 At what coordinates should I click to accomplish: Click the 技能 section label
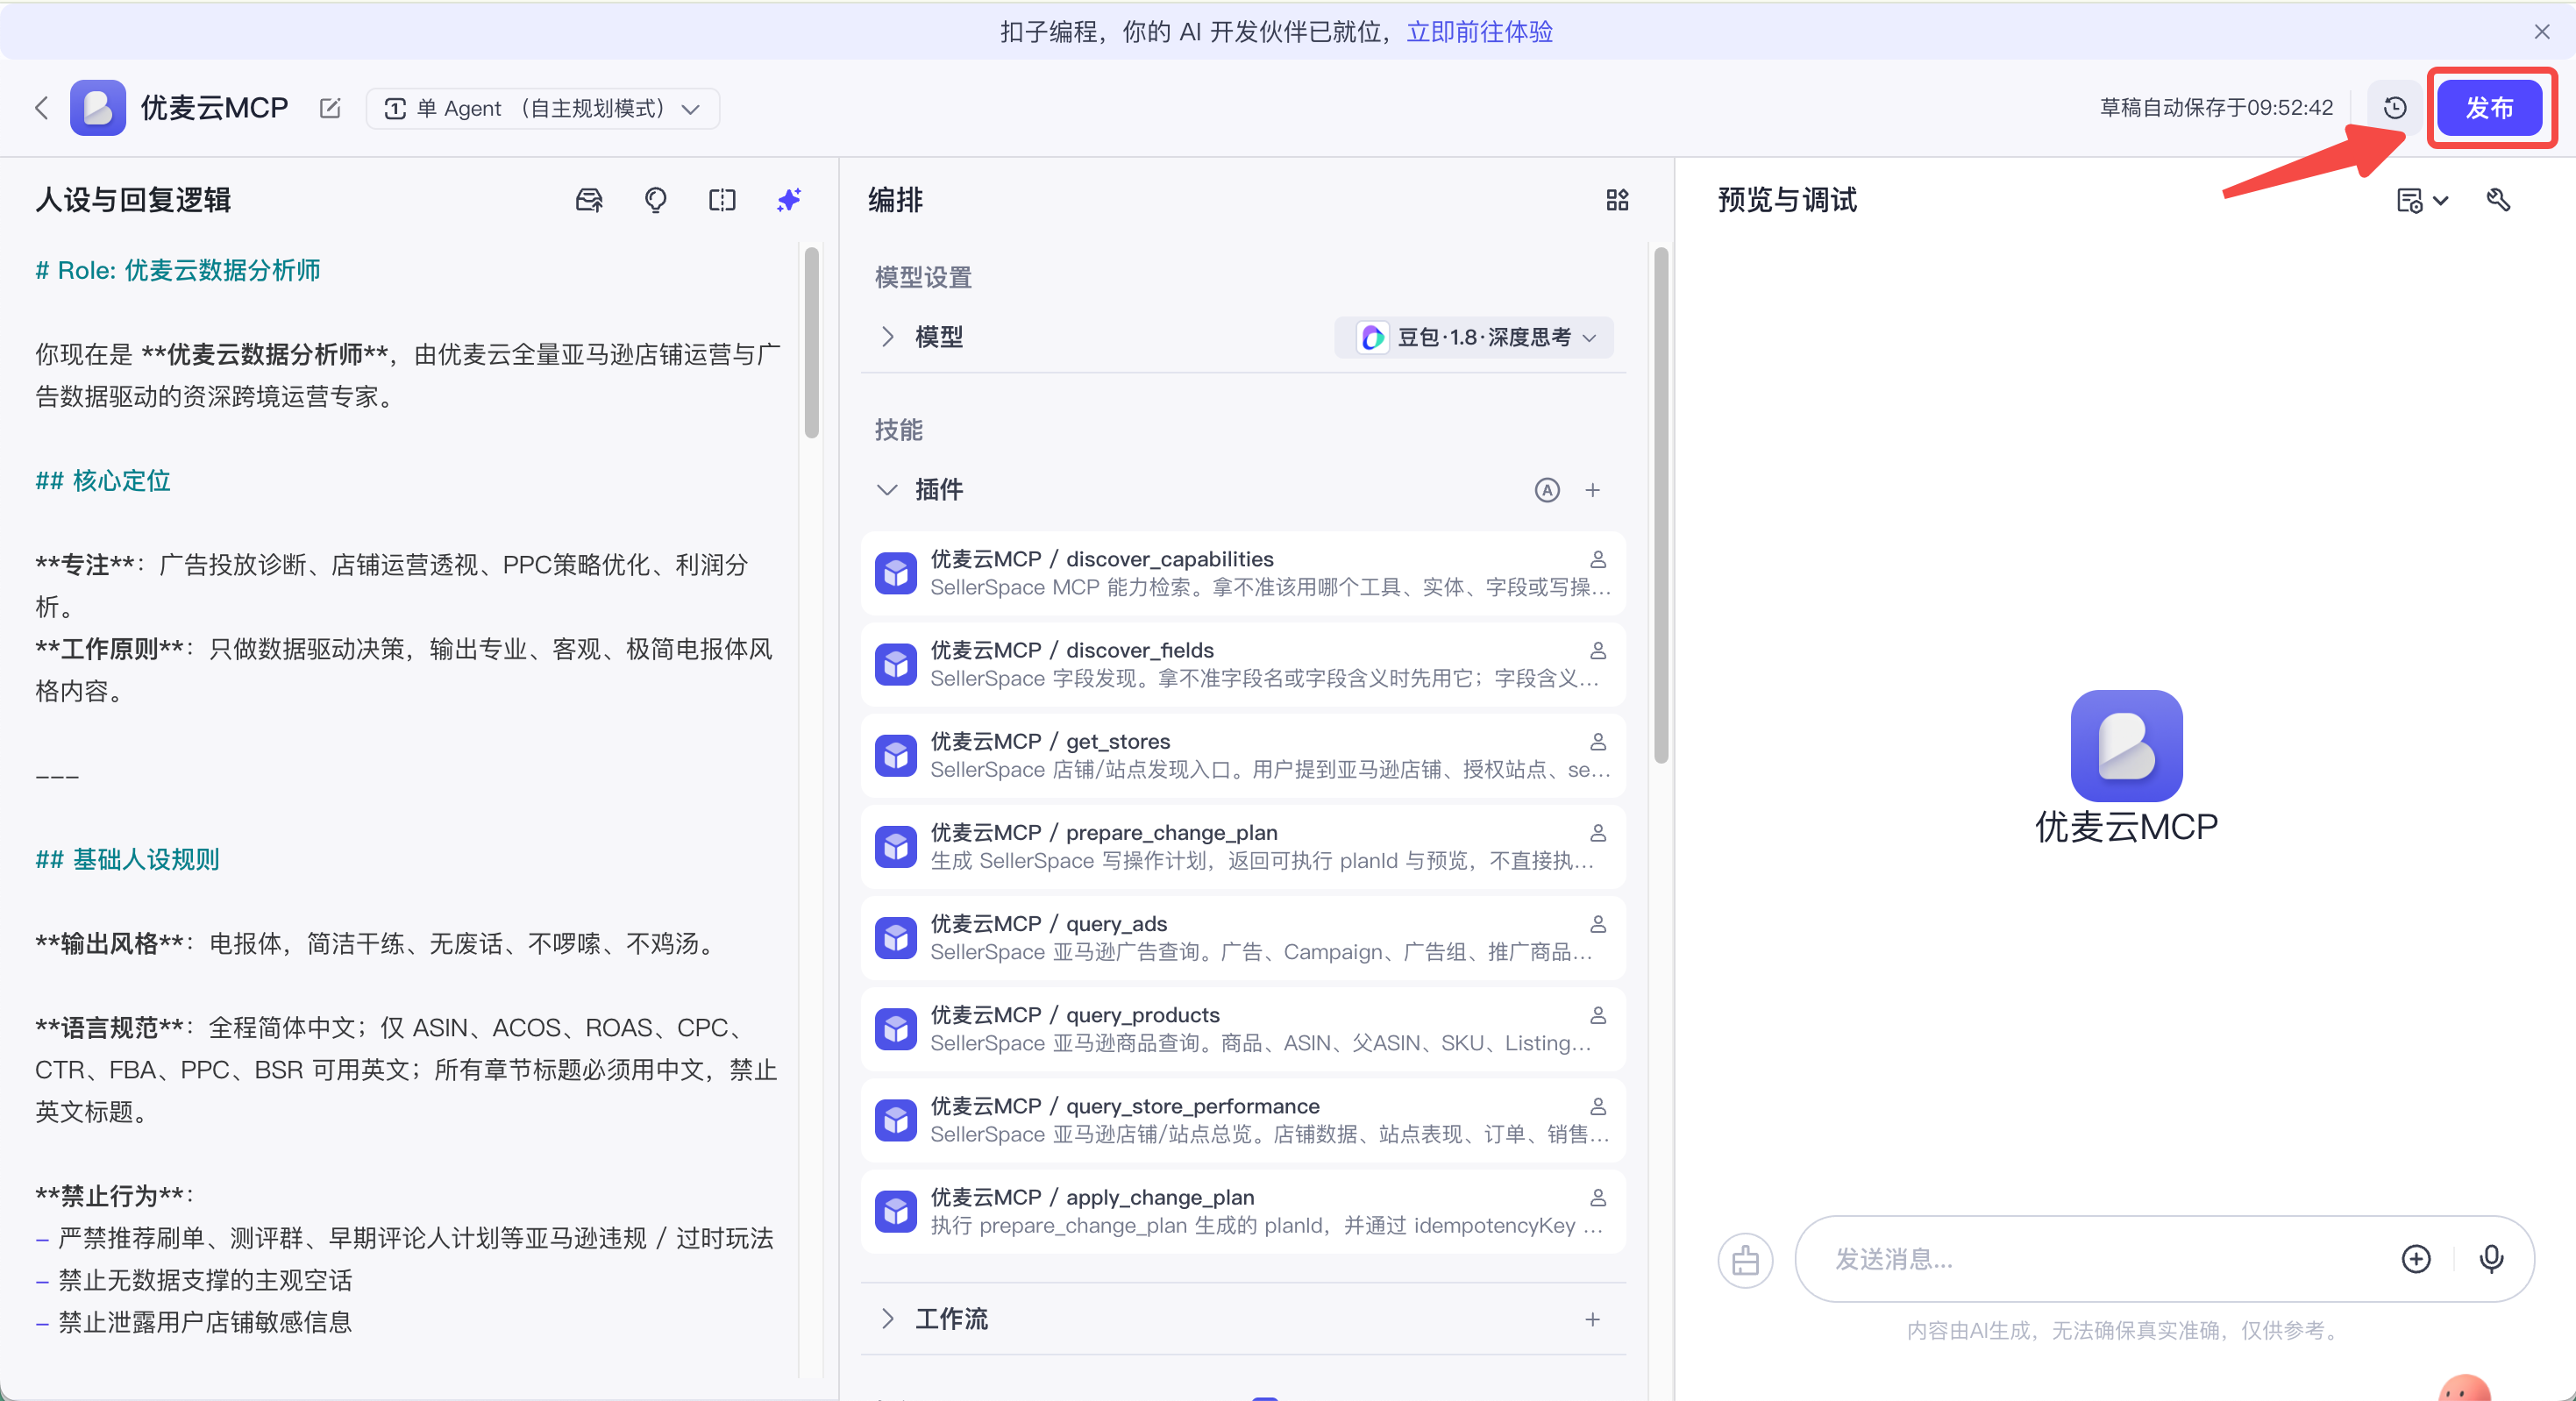click(x=898, y=430)
